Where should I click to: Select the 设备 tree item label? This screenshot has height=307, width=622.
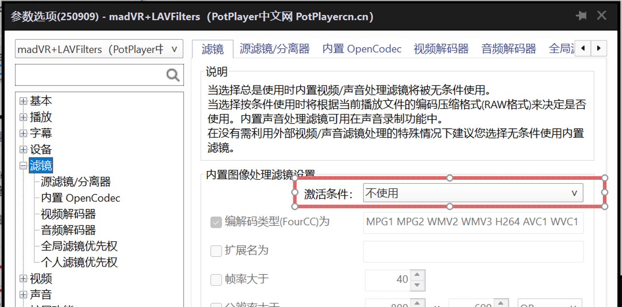(41, 150)
